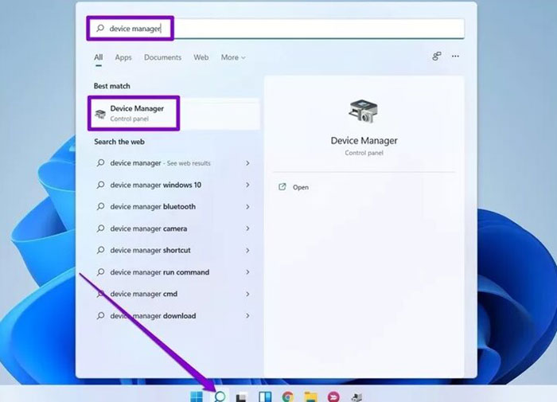This screenshot has width=557, height=402.
Task: Expand arrow for 'device manager camera'
Action: [x=247, y=228]
